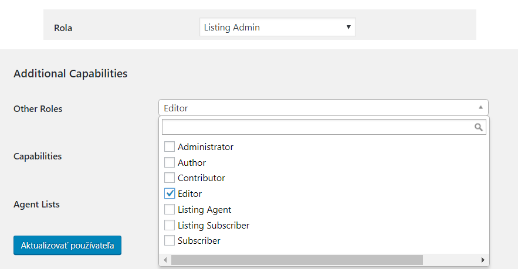Enable the Subscriber role checkbox

point(170,240)
